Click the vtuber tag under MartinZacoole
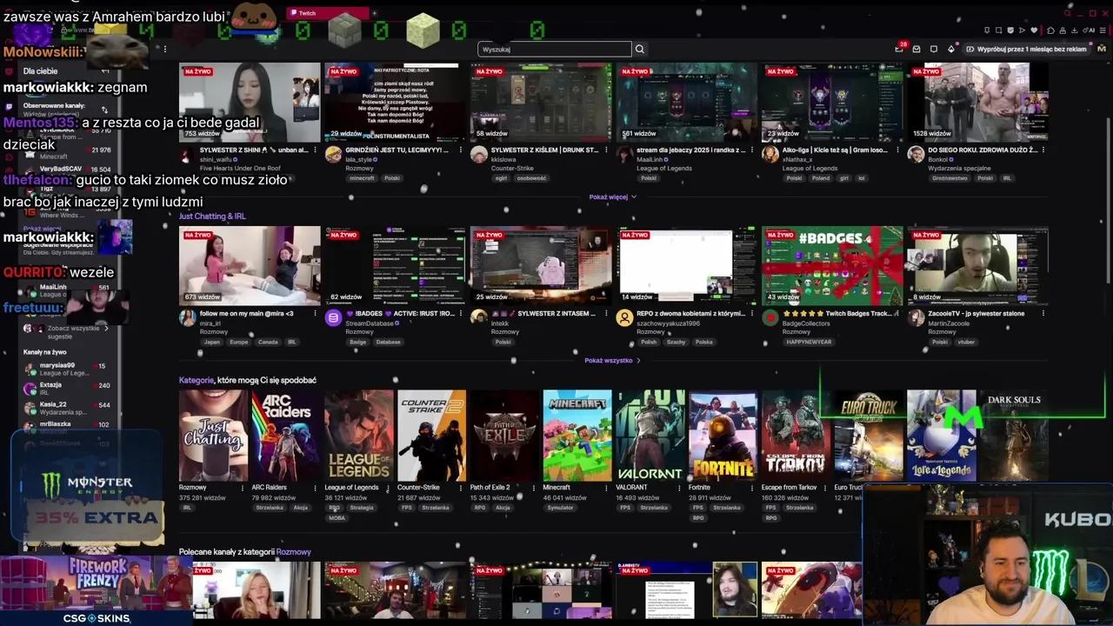 (966, 342)
